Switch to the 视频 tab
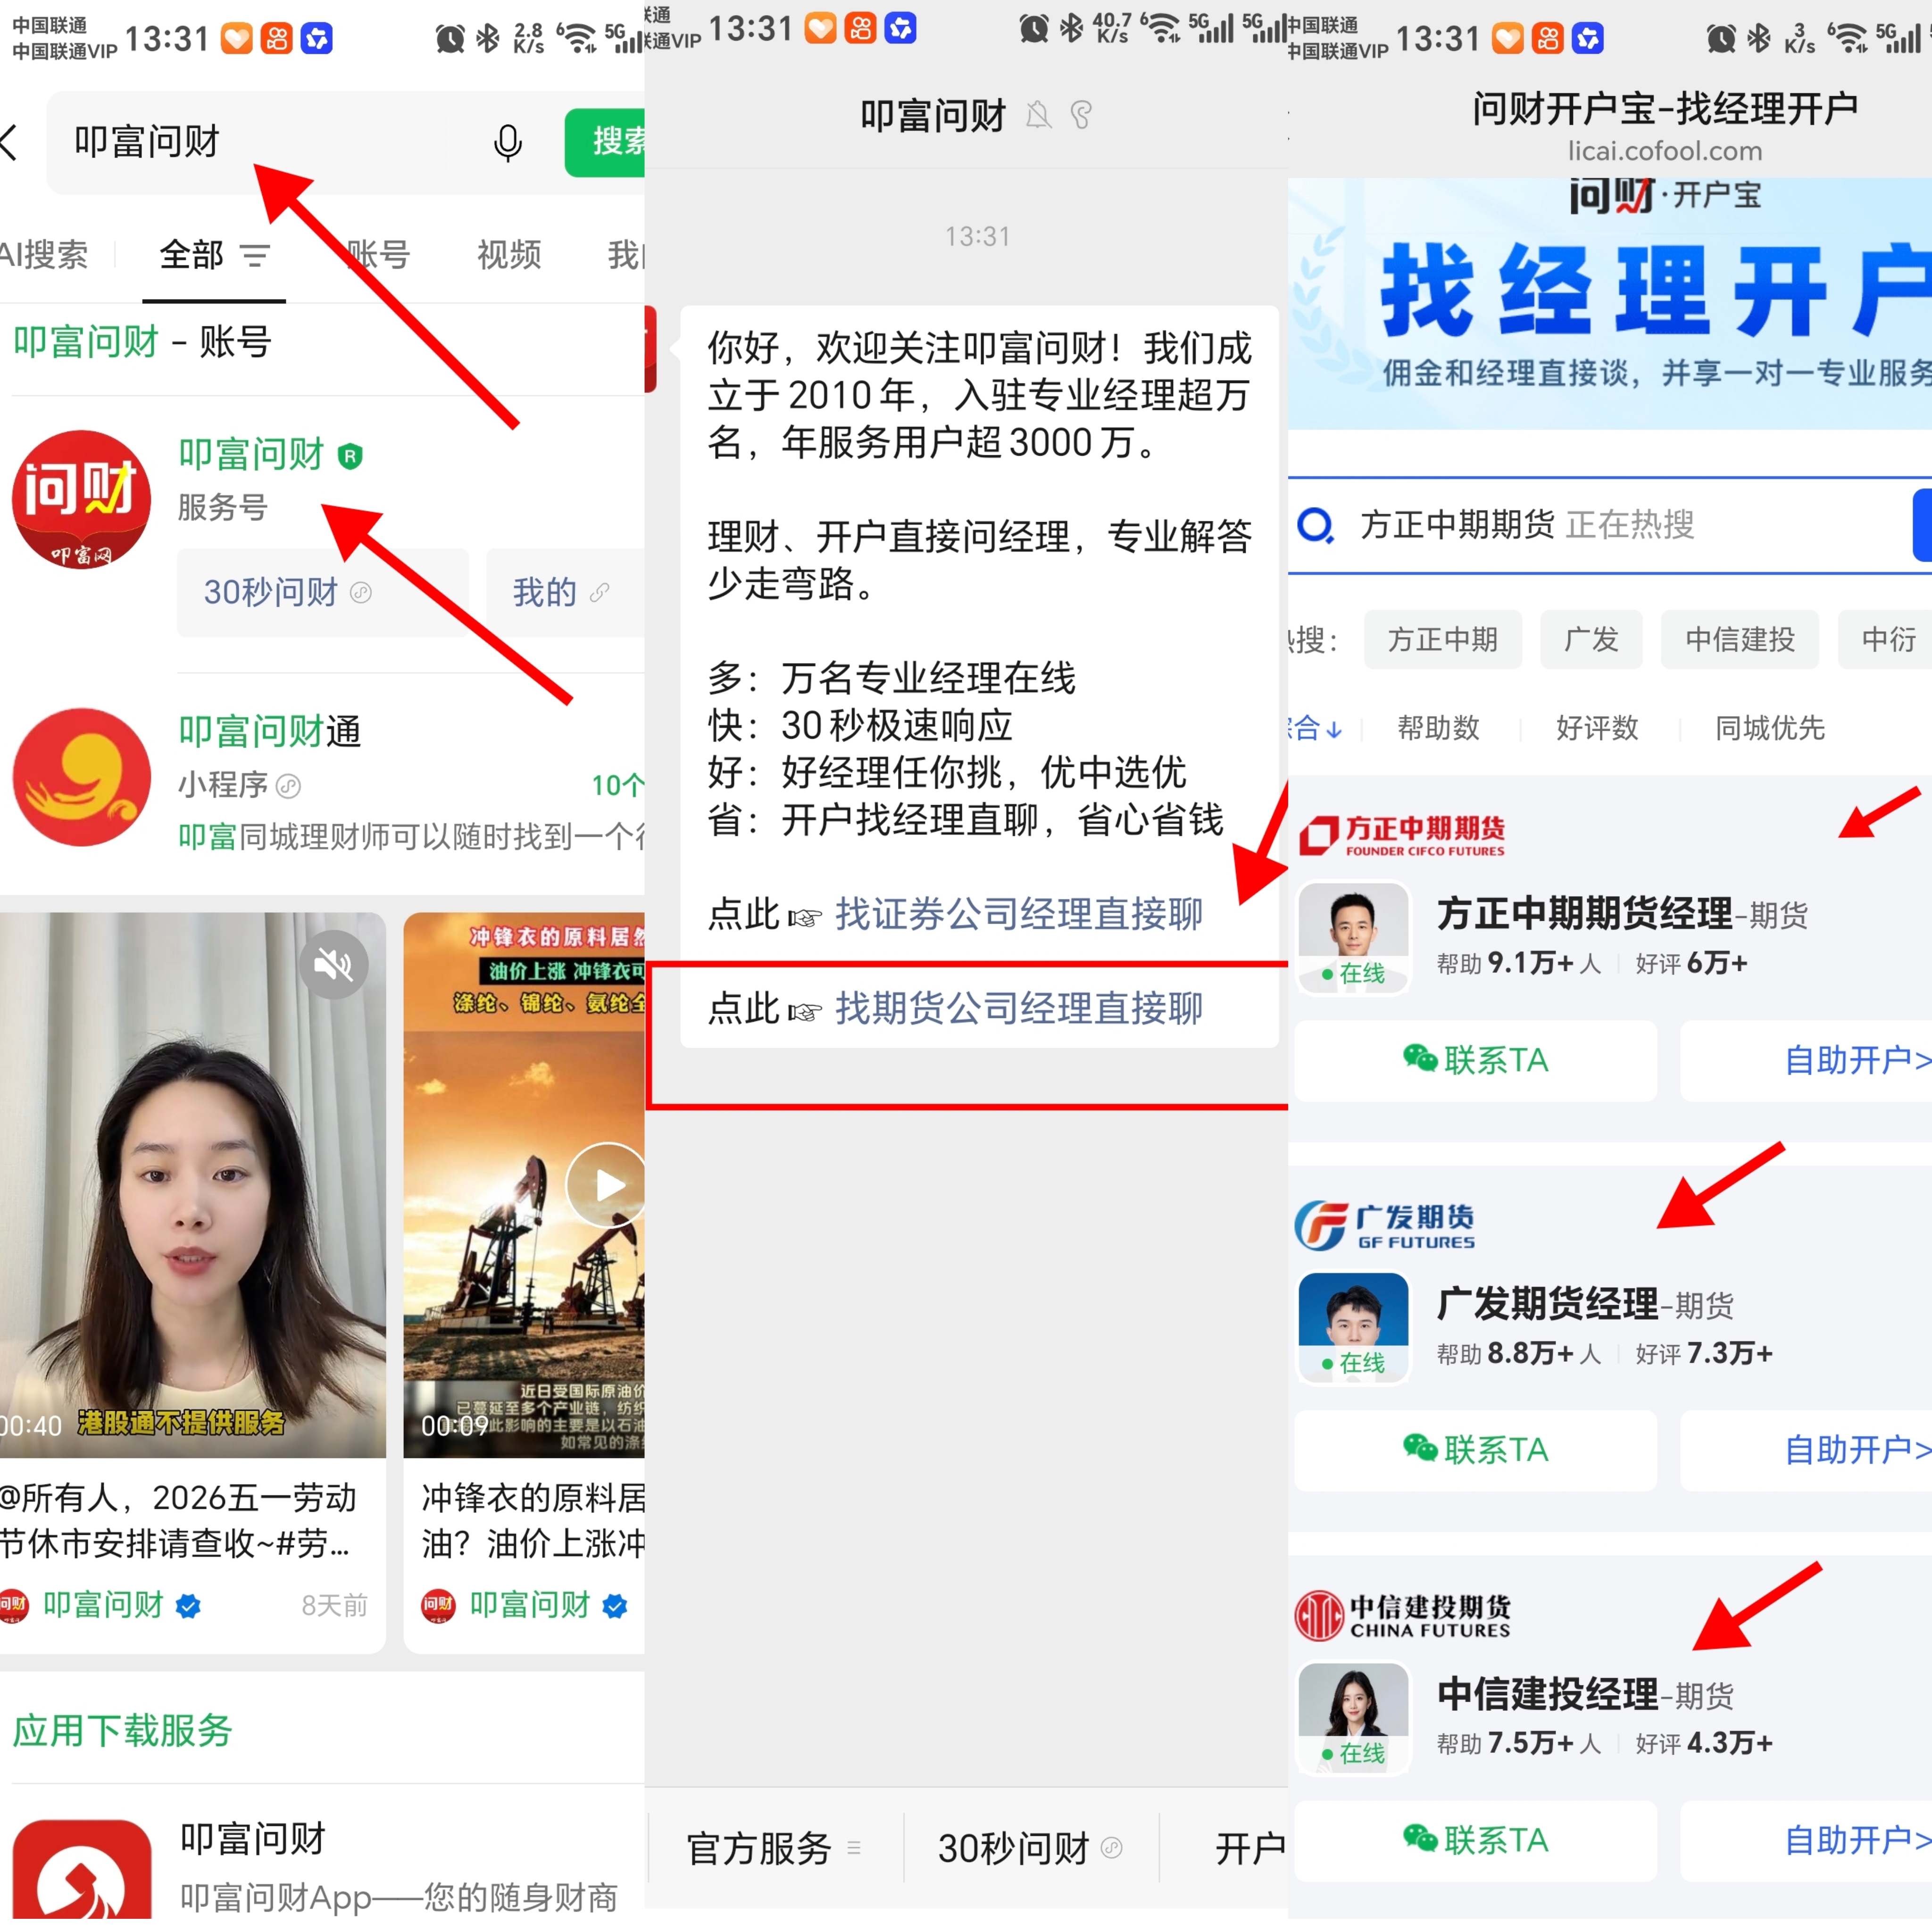The width and height of the screenshot is (1932, 1932). pos(509,255)
